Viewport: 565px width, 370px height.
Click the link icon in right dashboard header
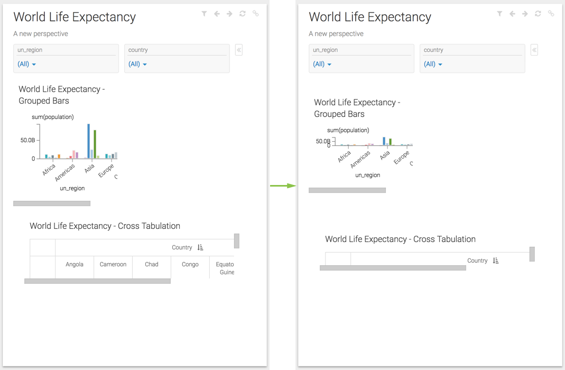pyautogui.click(x=551, y=14)
